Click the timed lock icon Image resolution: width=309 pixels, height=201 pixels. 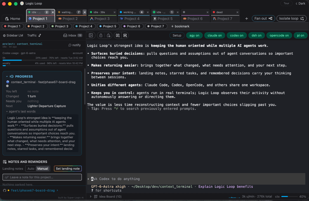(x=108, y=35)
